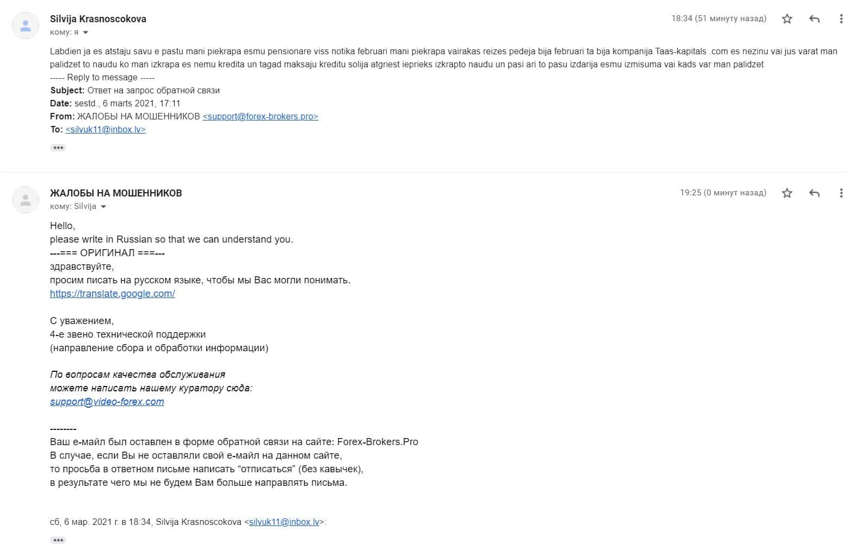Star Silvija Krasnoscokova's message
Screen dimensions: 858x545
(x=787, y=19)
